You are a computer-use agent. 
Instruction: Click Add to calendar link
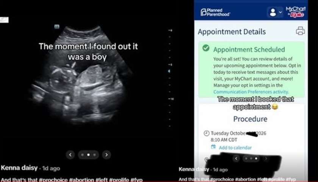235,147
